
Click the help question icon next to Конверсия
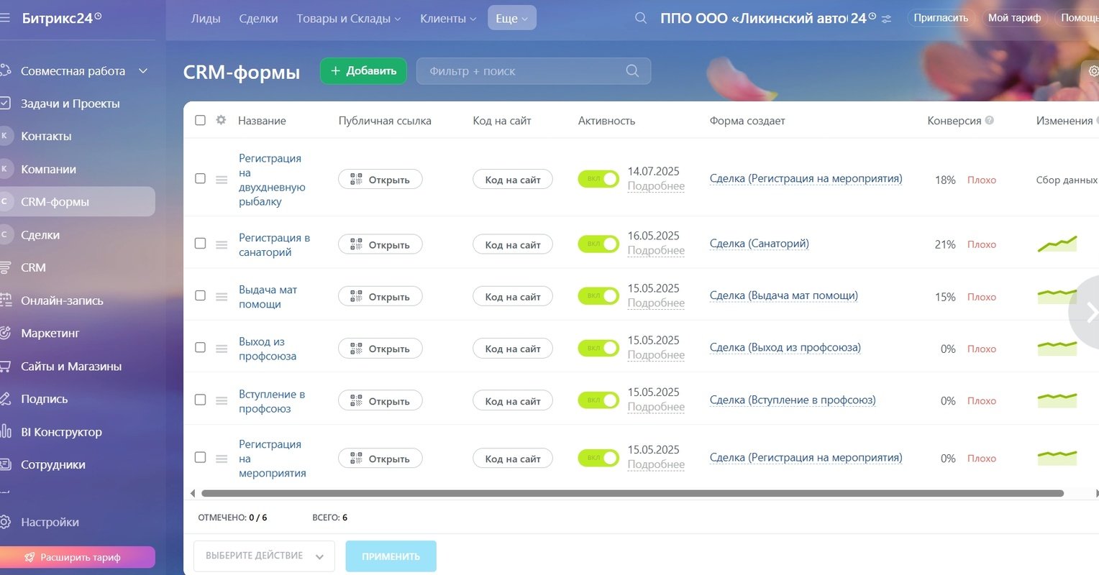click(990, 120)
